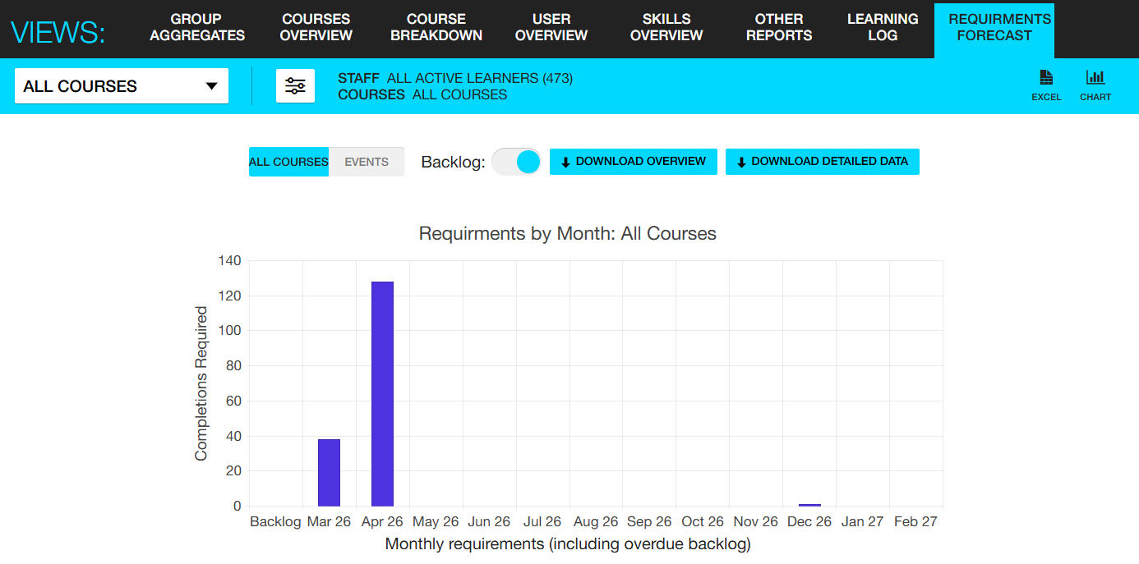
Task: Select the Requirments Forecast tab
Action: [x=994, y=27]
